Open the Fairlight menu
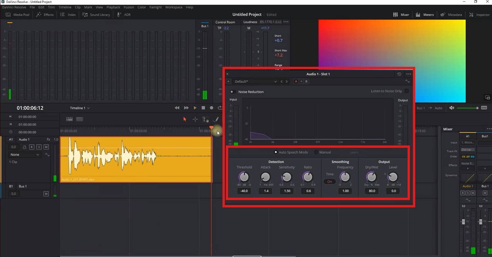The width and height of the screenshot is (492, 257). click(155, 7)
